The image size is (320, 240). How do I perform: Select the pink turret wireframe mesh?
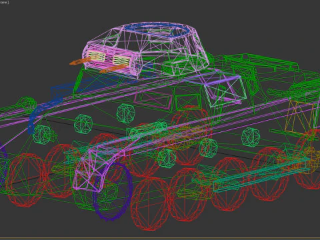145,50
